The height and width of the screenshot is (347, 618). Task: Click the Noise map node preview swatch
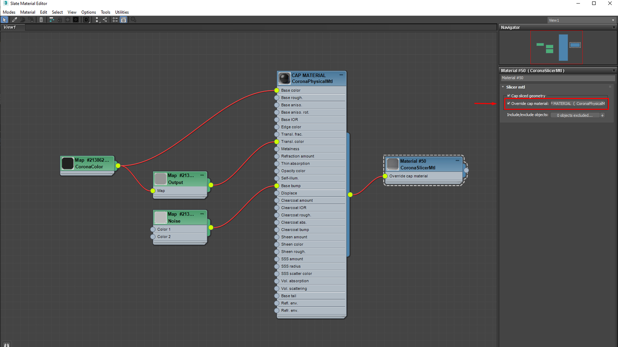(x=160, y=218)
